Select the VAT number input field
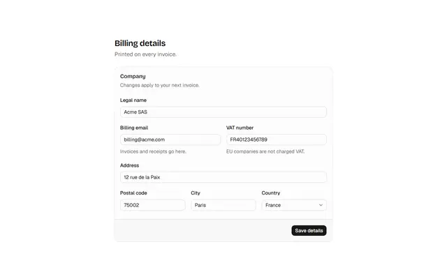Screen dimensions: 447x279 coord(277,139)
